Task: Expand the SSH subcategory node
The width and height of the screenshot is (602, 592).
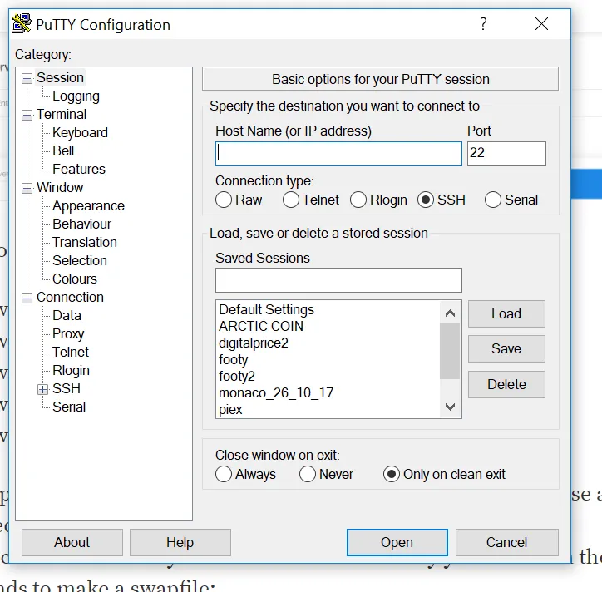Action: [43, 389]
